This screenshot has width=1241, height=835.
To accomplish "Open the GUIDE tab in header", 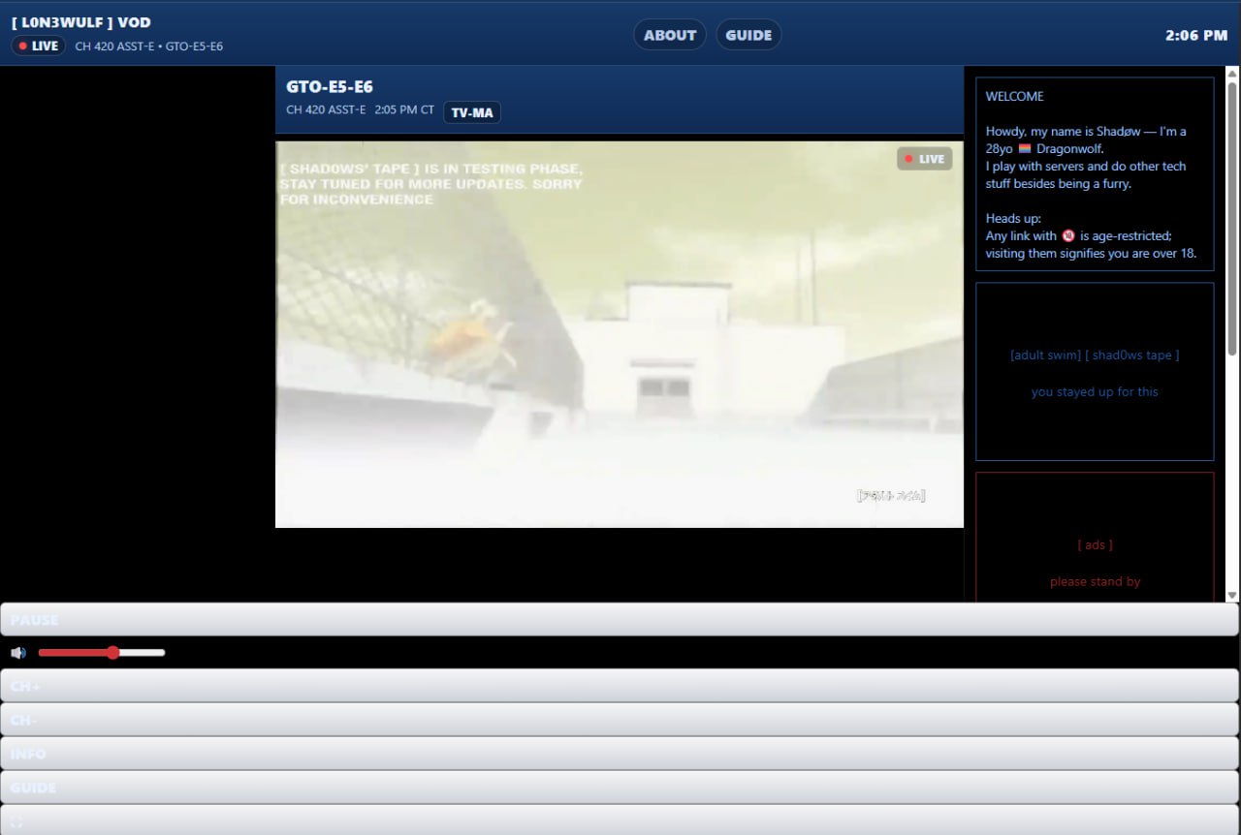I will click(748, 35).
